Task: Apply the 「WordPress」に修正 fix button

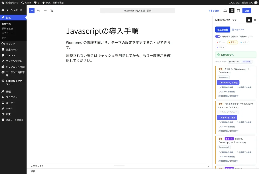Action: point(228,83)
